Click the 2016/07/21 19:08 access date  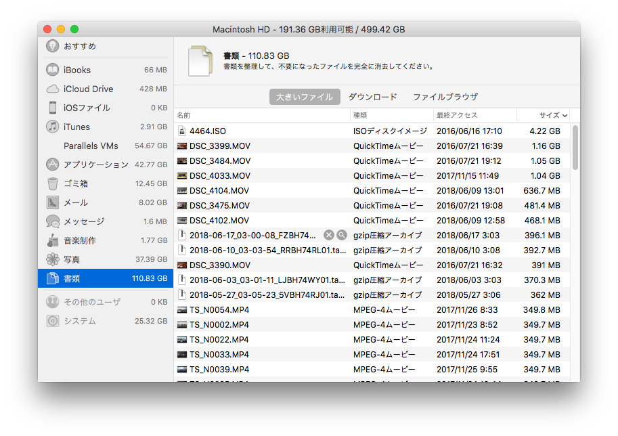(x=469, y=206)
